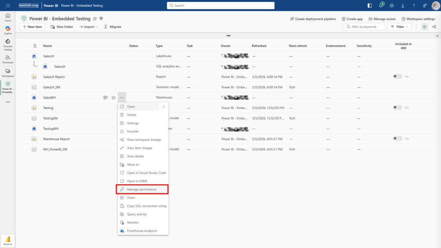Click share icon on SalesWH row
This screenshot has height=248, width=441.
pos(105,98)
